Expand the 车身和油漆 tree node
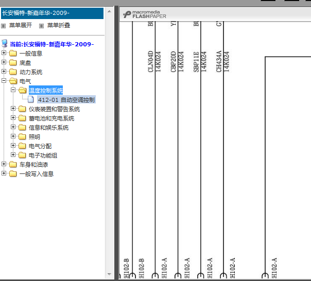This screenshot has width=311, height=281. pyautogui.click(x=4, y=164)
